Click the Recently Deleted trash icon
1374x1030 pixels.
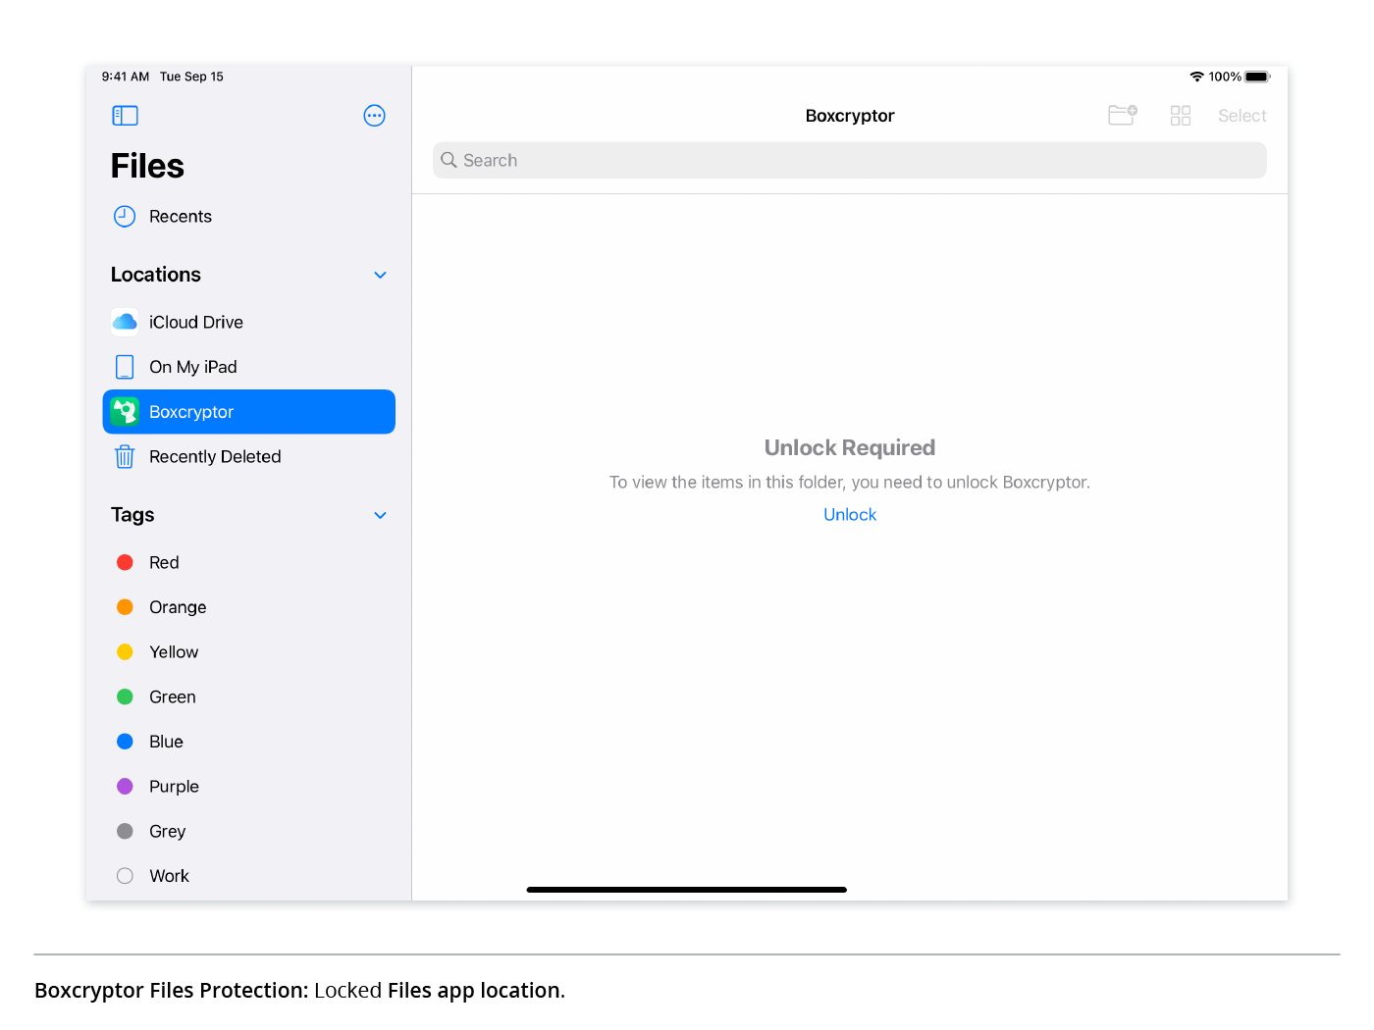click(125, 457)
